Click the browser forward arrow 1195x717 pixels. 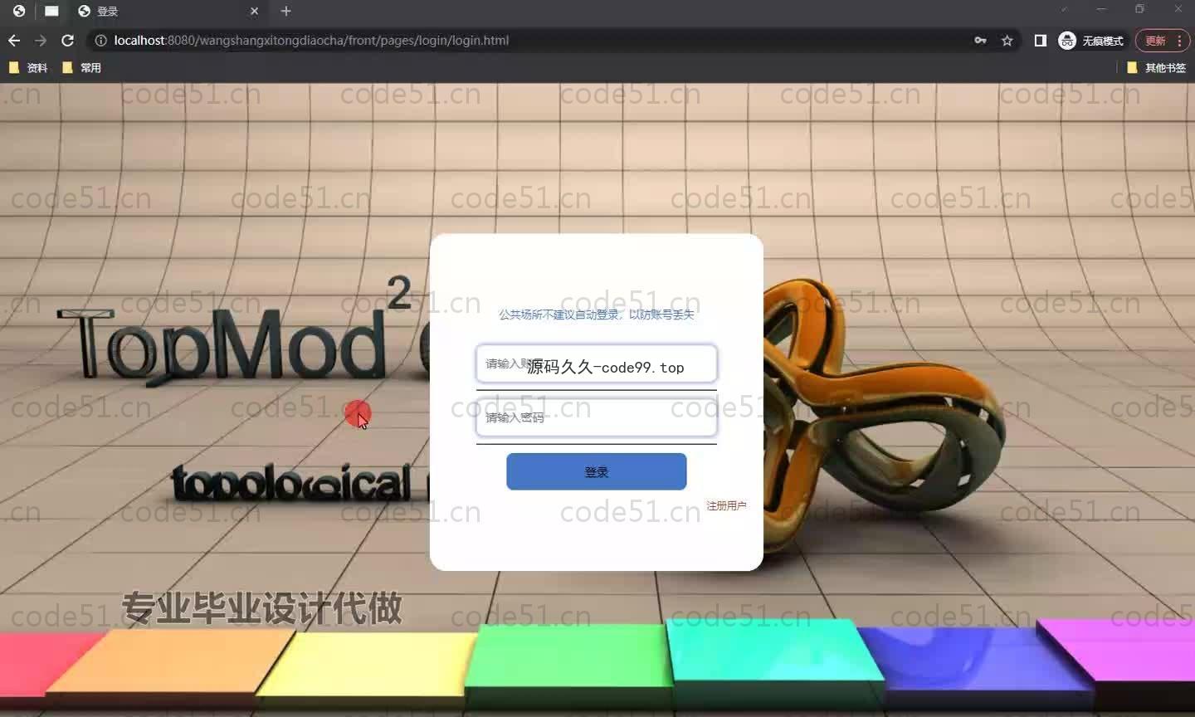tap(41, 40)
